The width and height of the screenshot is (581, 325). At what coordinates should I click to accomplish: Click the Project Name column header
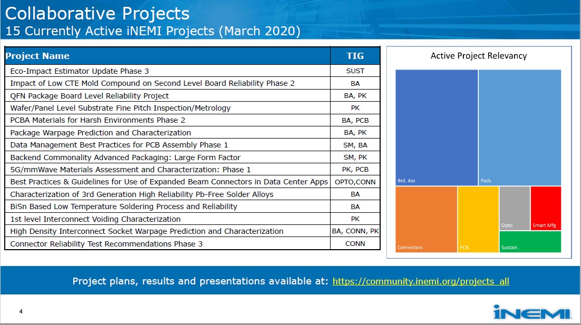click(168, 56)
